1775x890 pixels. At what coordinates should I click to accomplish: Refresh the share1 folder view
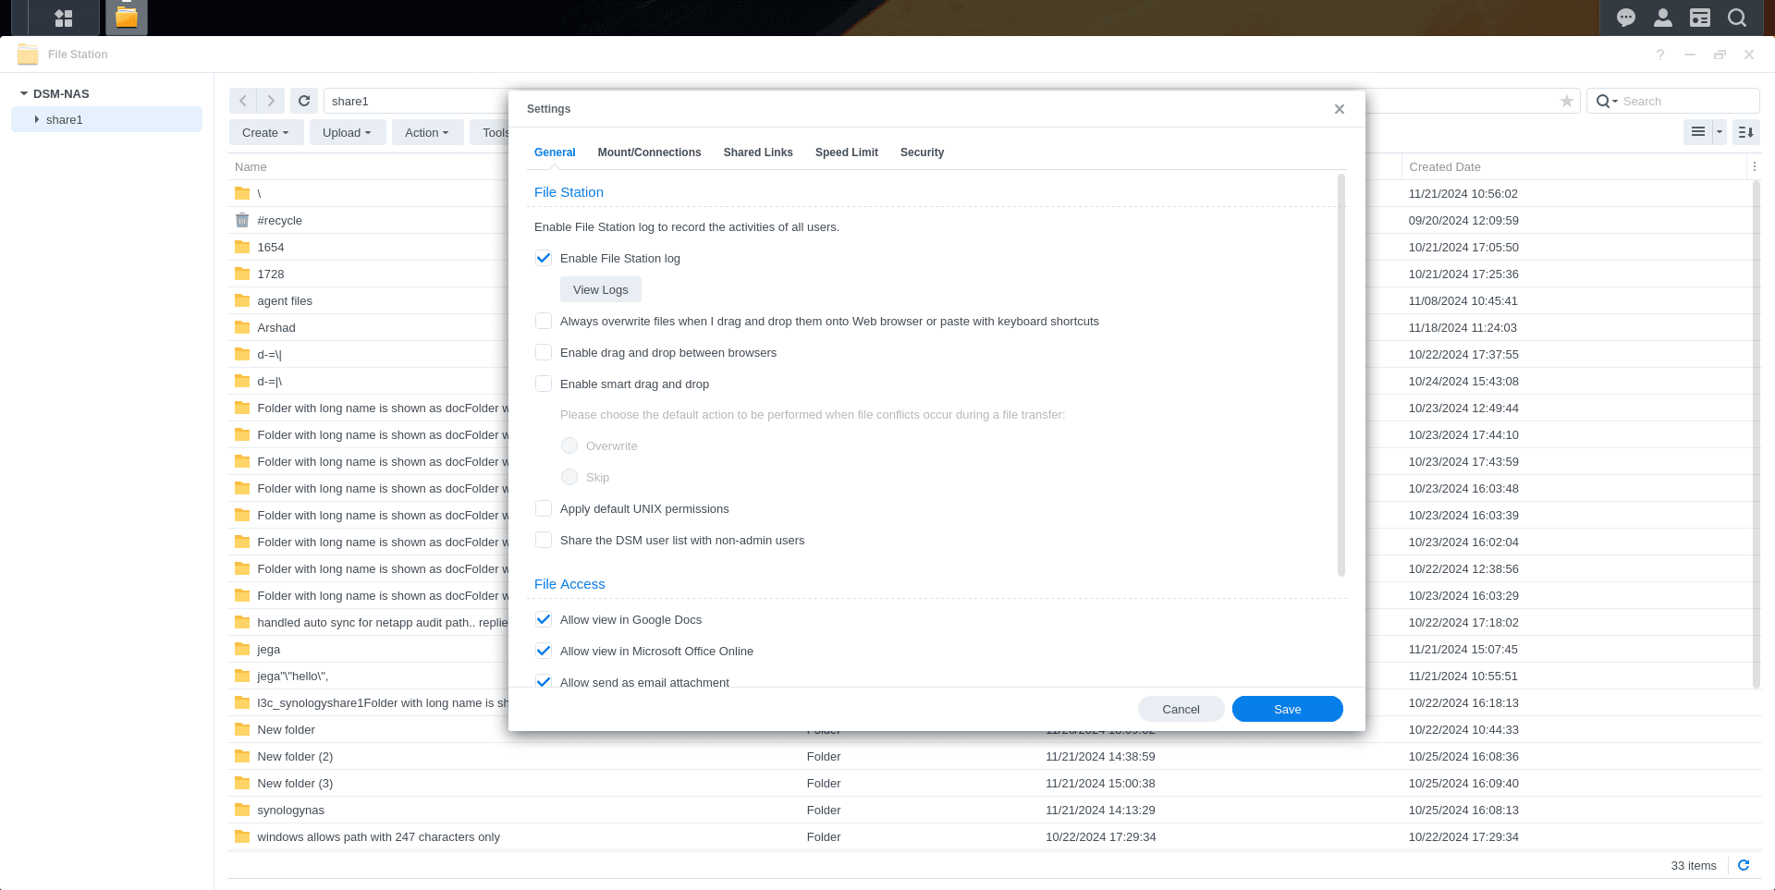click(303, 100)
